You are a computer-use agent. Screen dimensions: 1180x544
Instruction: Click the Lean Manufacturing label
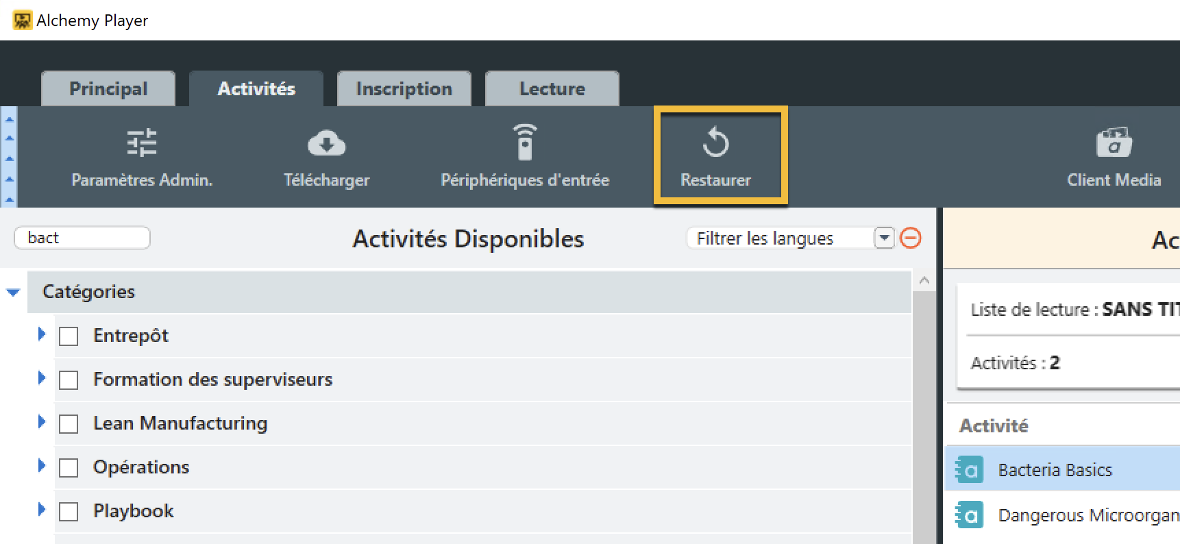coord(180,423)
